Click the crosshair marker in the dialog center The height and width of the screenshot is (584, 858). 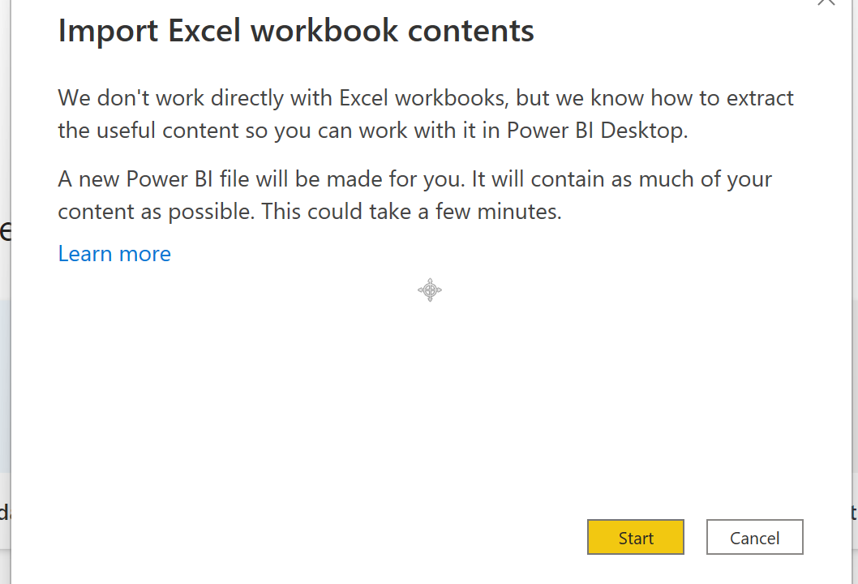(430, 290)
